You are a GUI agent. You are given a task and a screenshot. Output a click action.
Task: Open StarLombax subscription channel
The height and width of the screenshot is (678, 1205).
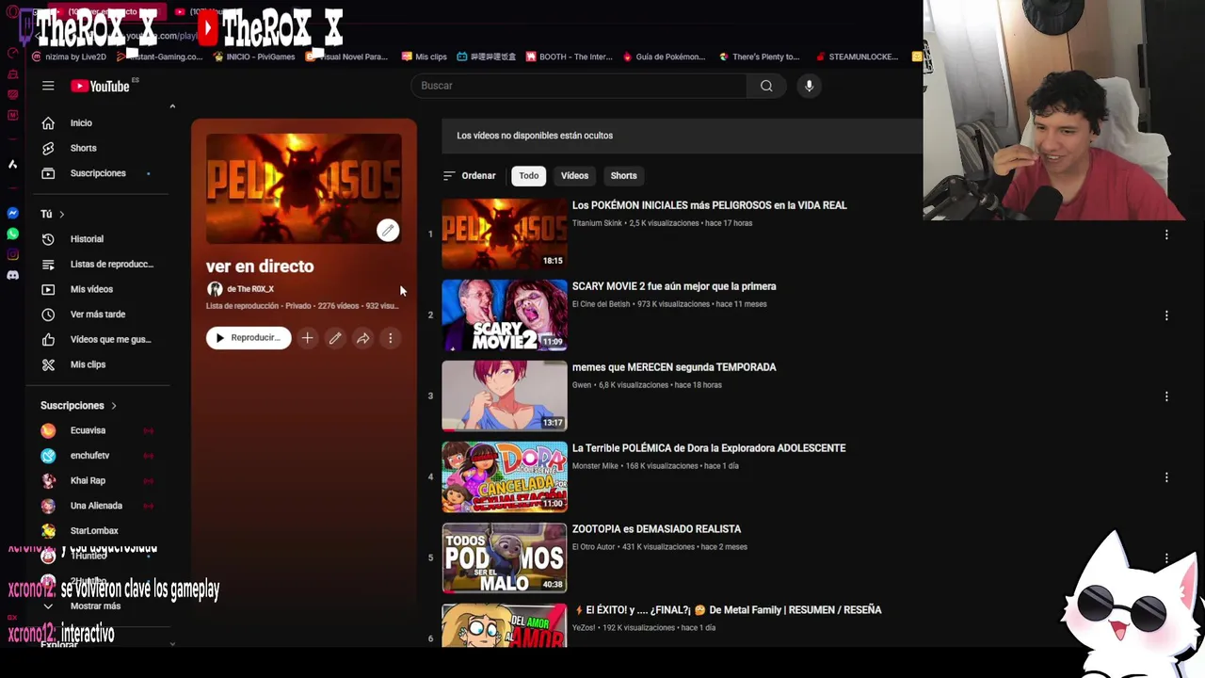click(94, 531)
